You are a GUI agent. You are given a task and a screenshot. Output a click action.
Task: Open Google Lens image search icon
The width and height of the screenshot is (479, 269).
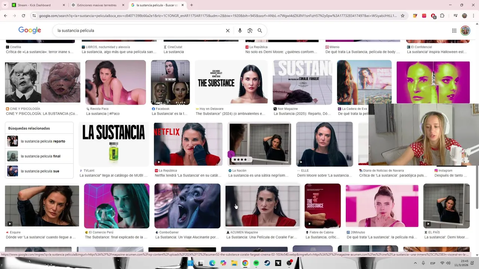250,31
